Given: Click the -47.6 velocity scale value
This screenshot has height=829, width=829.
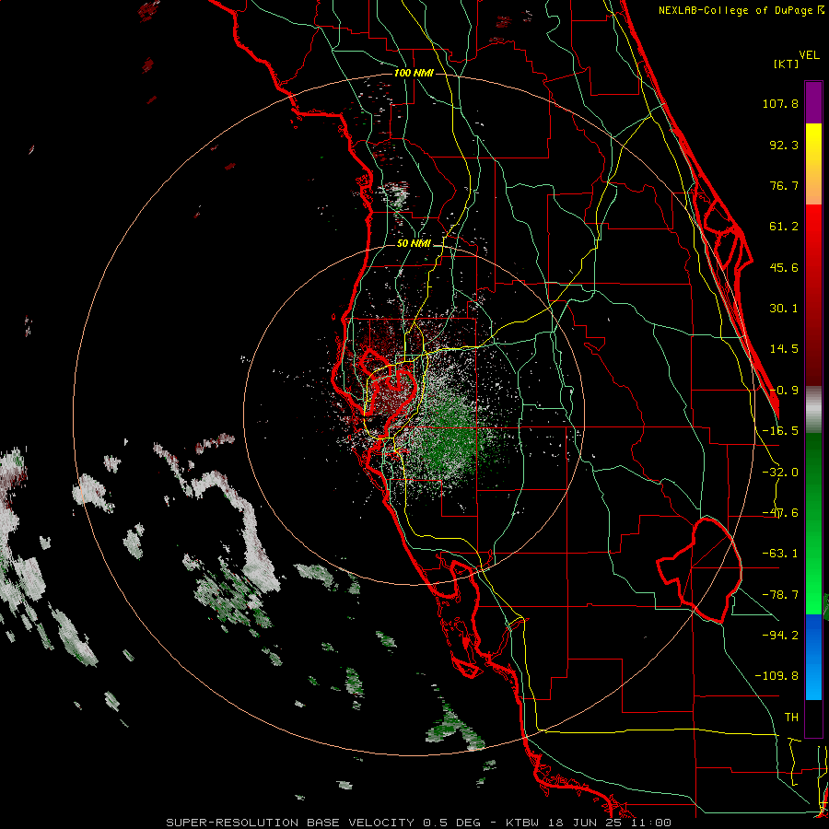Looking at the screenshot, I should [x=780, y=513].
